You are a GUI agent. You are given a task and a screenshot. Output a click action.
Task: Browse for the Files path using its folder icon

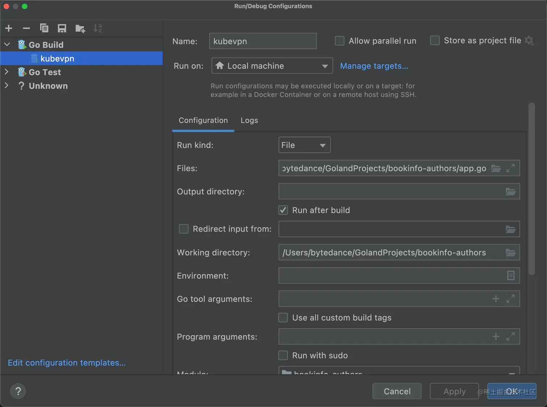click(x=496, y=168)
